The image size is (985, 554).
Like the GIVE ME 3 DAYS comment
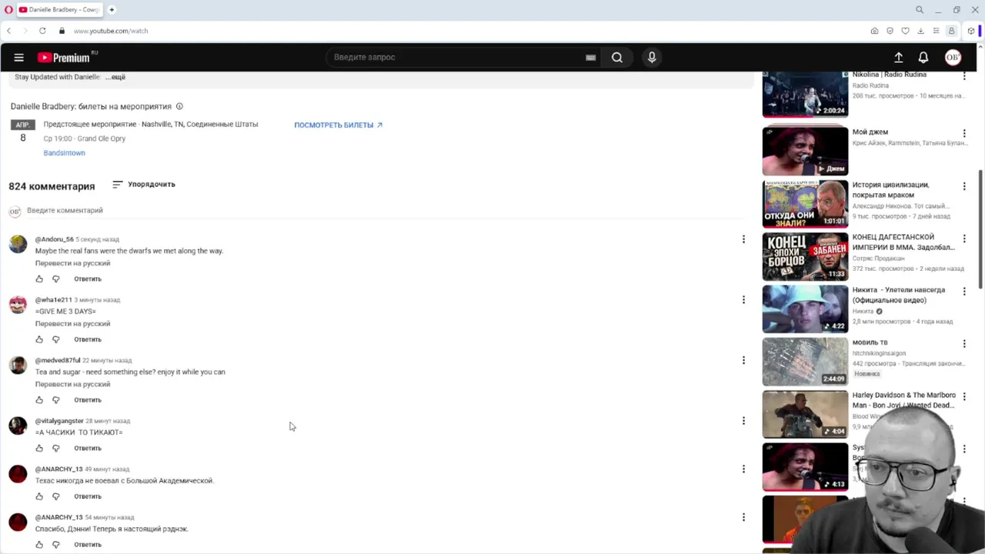(39, 339)
